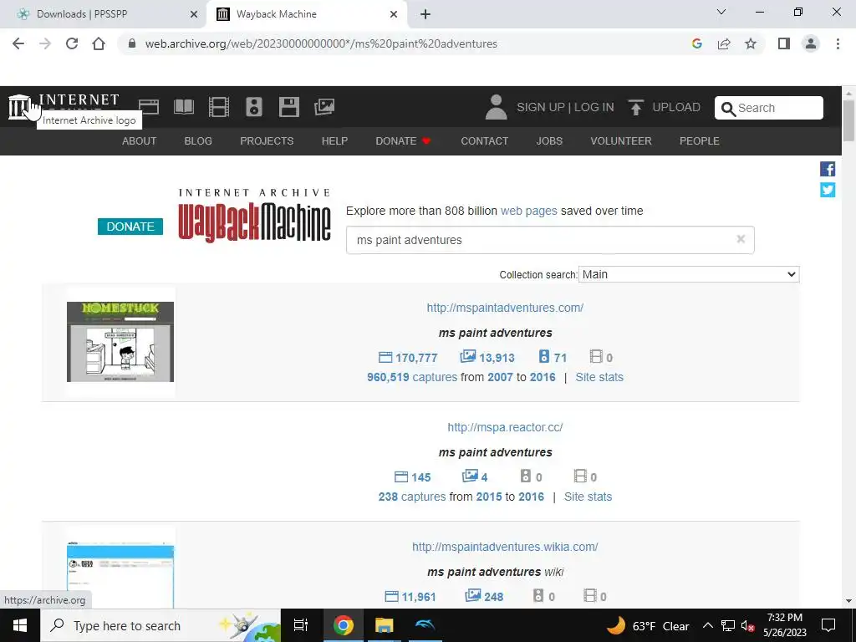The height and width of the screenshot is (642, 856).
Task: Click the teal DONATE button
Action: [130, 226]
